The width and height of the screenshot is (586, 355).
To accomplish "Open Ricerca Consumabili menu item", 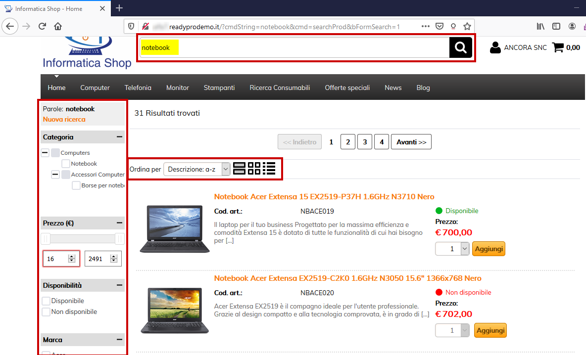I will coord(280,88).
